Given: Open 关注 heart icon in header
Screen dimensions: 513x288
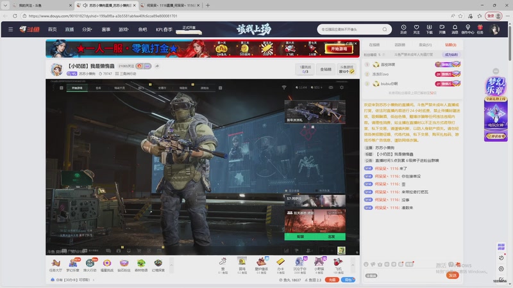Looking at the screenshot, I should [416, 29].
